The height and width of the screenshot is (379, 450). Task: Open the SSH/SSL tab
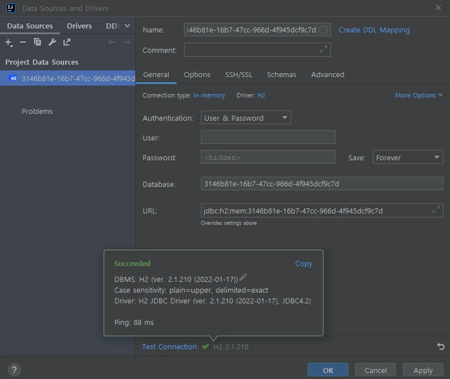(x=239, y=75)
